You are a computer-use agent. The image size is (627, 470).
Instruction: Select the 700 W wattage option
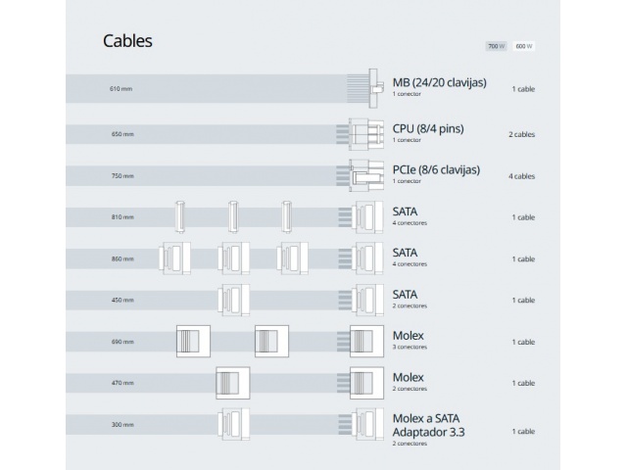coord(495,46)
